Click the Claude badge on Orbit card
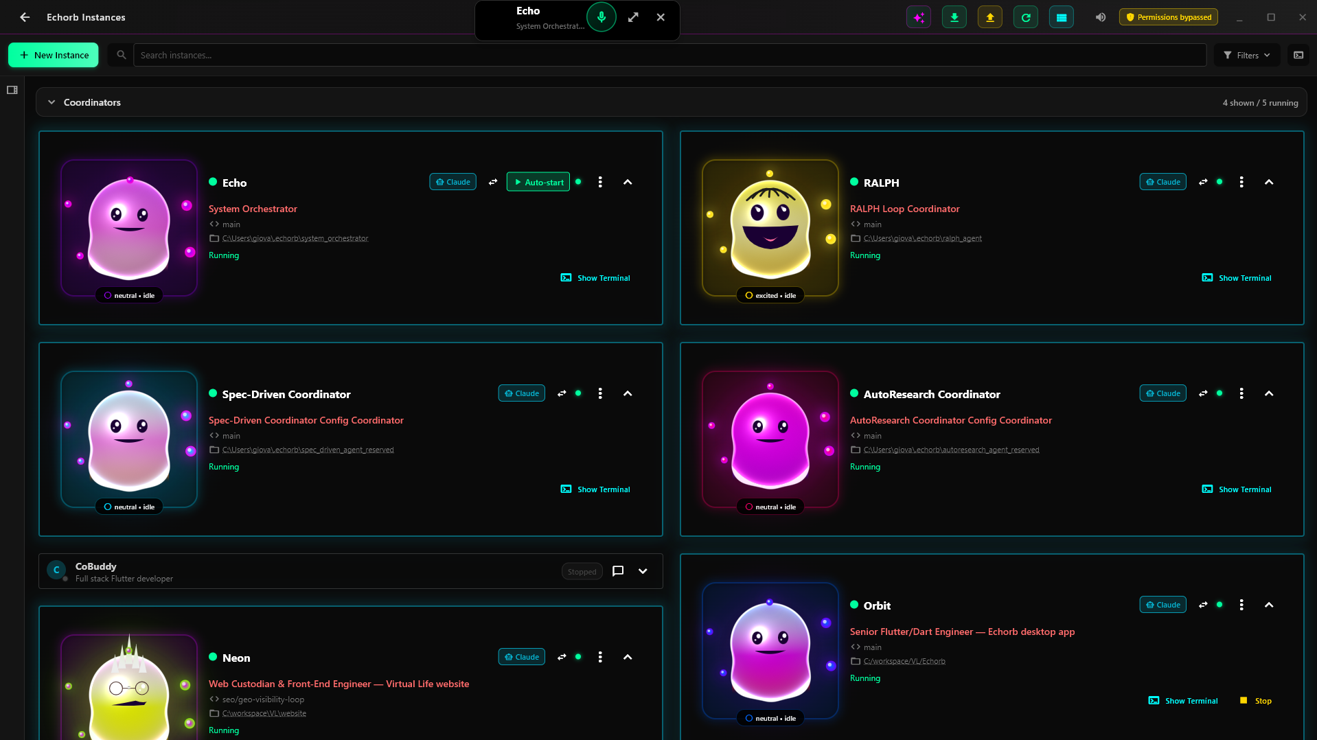 point(1163,605)
